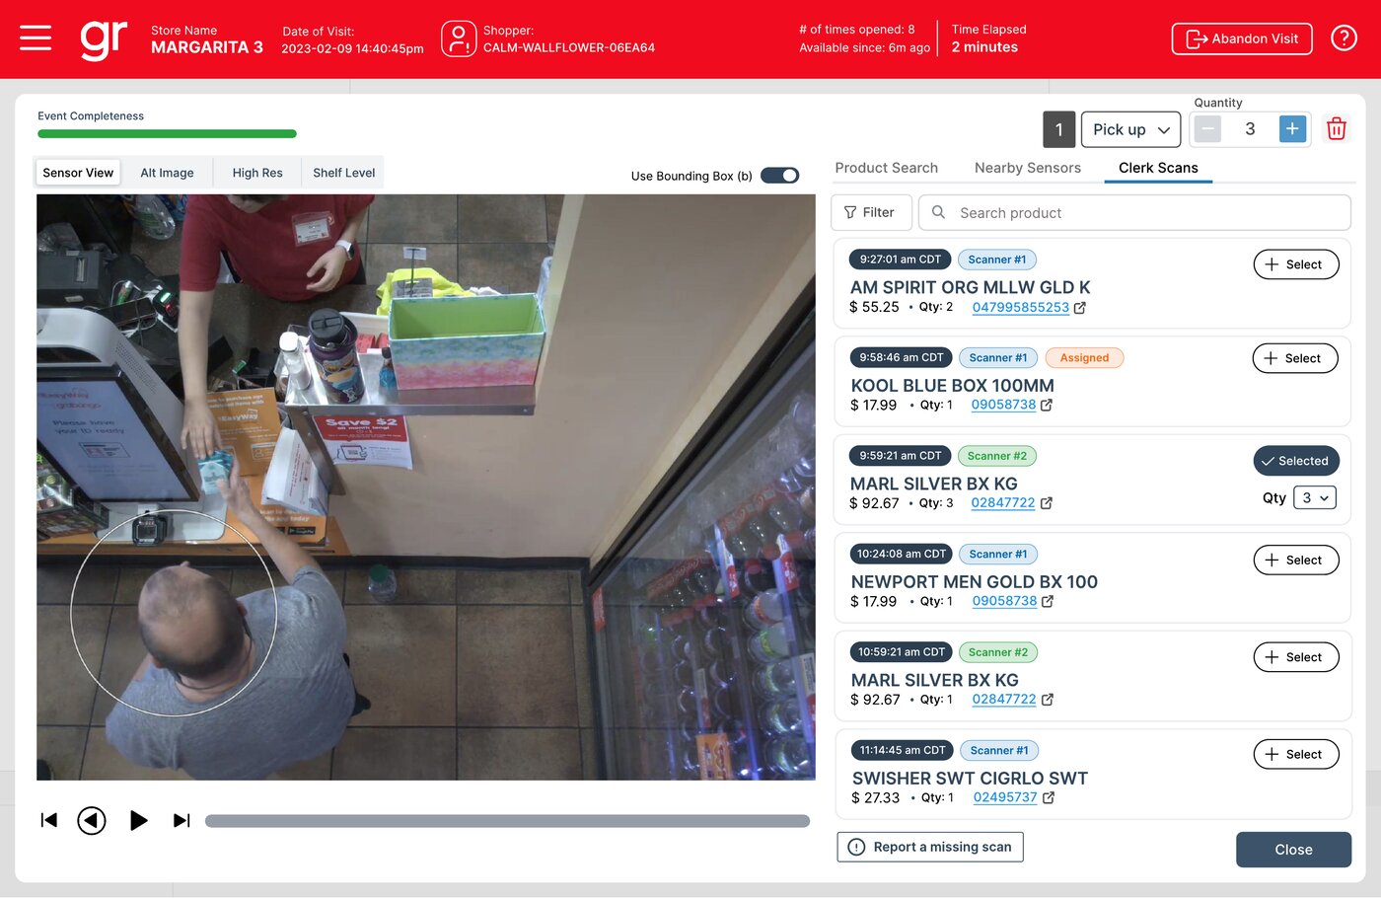Decrease quantity with the minus button
Viewport: 1381px width, 898px height.
click(1207, 129)
